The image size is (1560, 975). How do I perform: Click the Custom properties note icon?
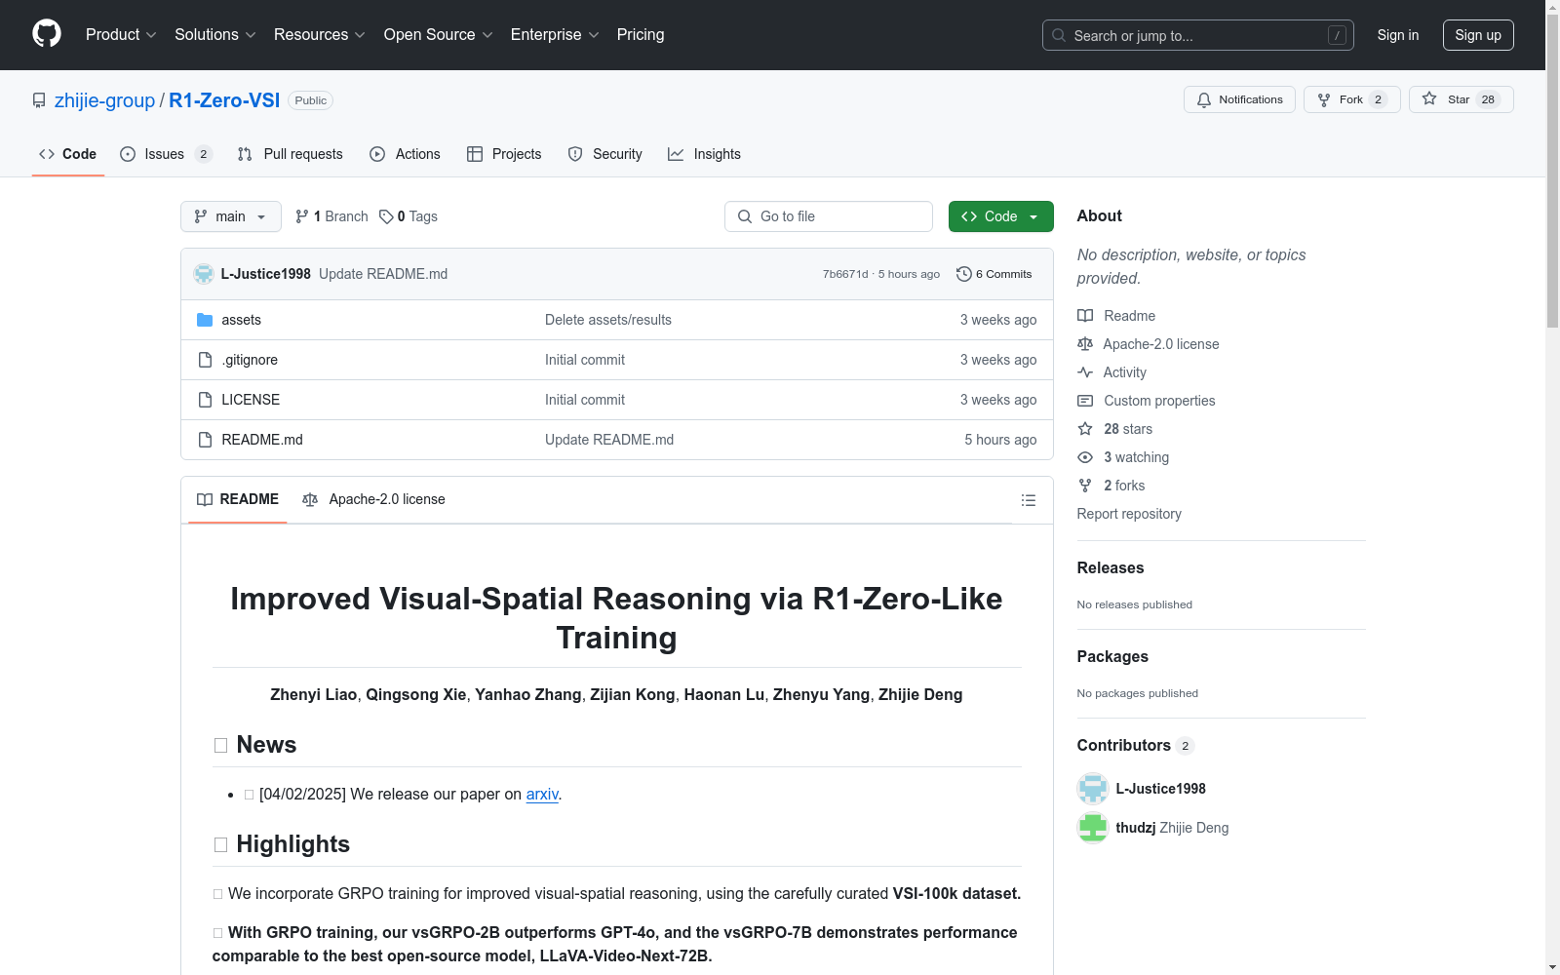point(1085,401)
